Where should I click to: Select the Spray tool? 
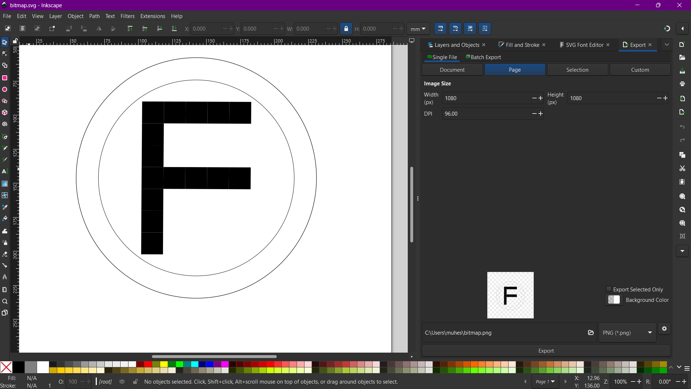click(5, 242)
